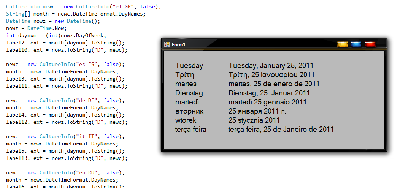This screenshot has width=411, height=188.
Task: Click the German day label "Dienstag"
Action: click(x=189, y=93)
